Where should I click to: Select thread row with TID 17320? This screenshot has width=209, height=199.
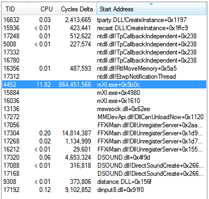(x=104, y=157)
